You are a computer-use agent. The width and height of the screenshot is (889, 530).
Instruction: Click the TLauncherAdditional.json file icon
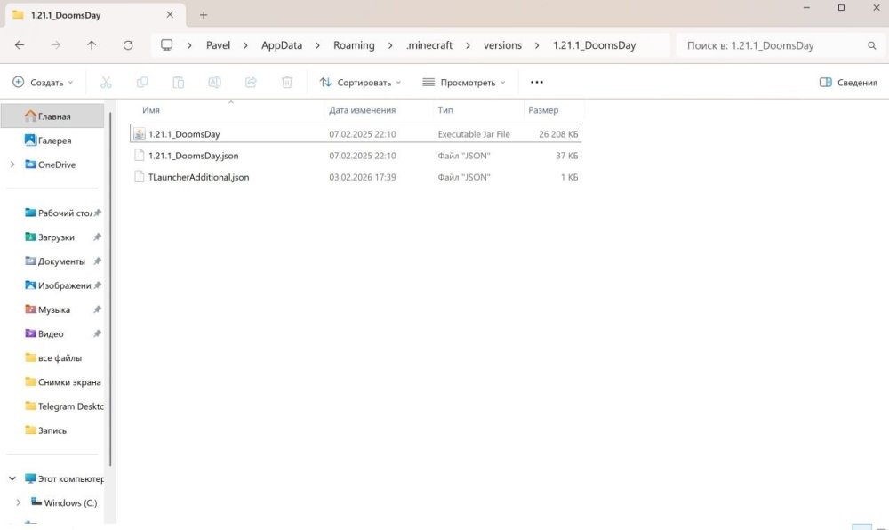139,177
